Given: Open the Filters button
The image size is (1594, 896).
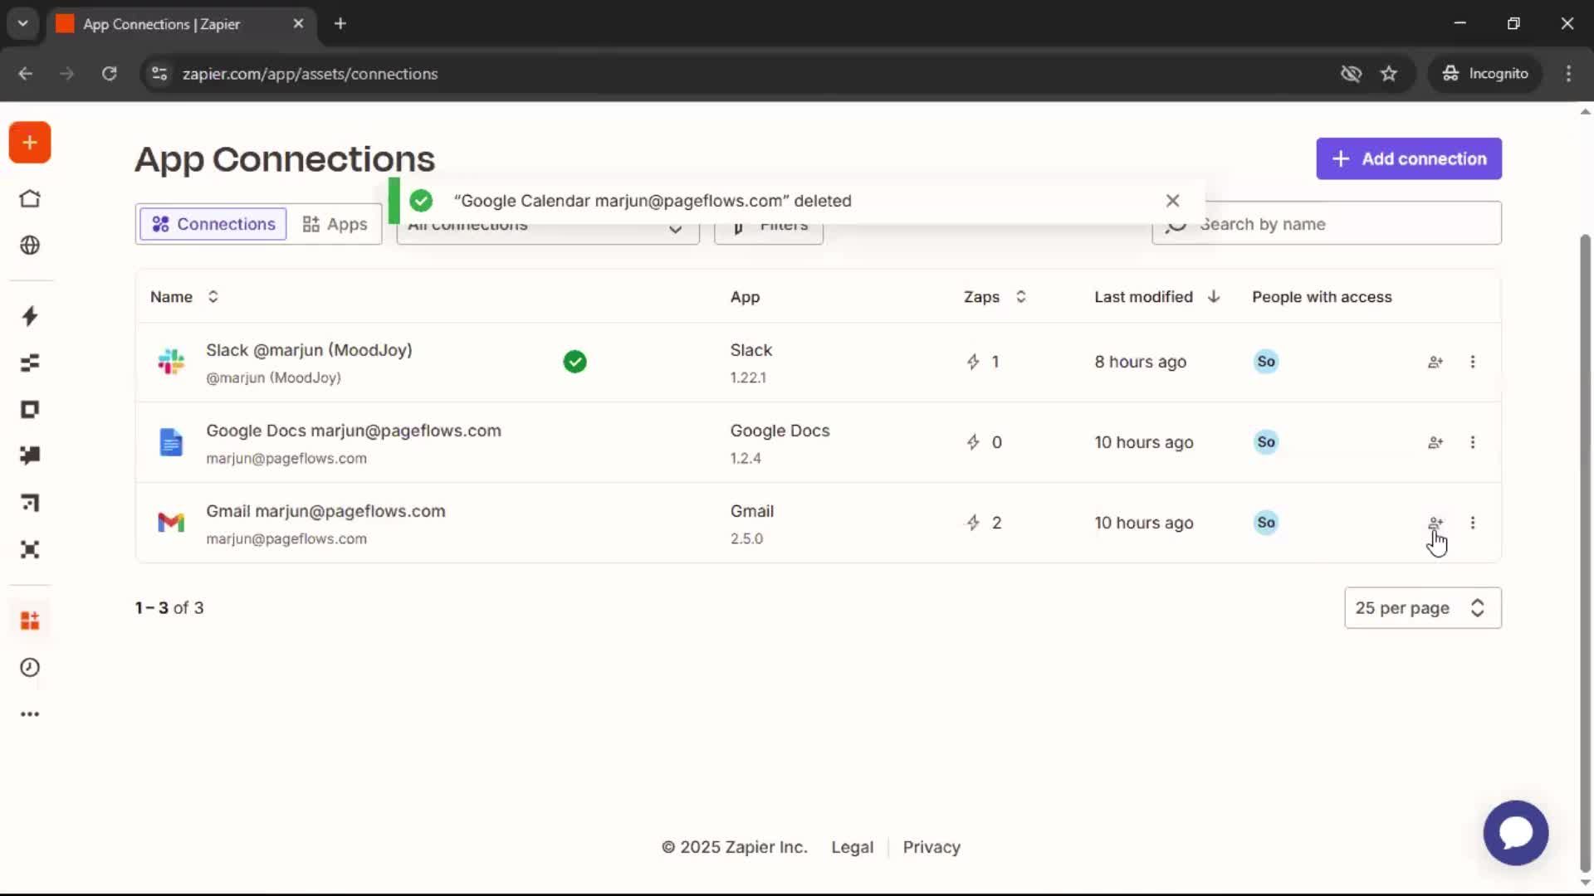Looking at the screenshot, I should pos(769,224).
